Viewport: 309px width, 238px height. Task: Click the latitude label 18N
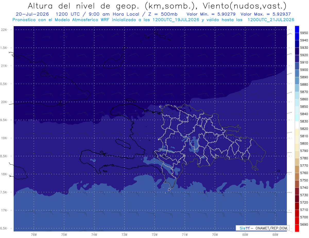(4, 174)
